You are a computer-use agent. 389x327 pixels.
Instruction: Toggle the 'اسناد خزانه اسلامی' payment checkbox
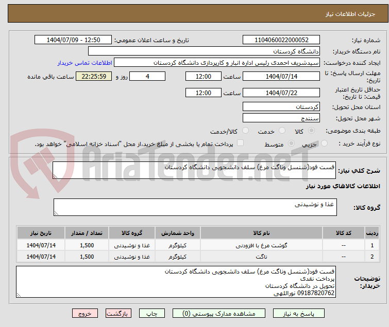point(240,143)
